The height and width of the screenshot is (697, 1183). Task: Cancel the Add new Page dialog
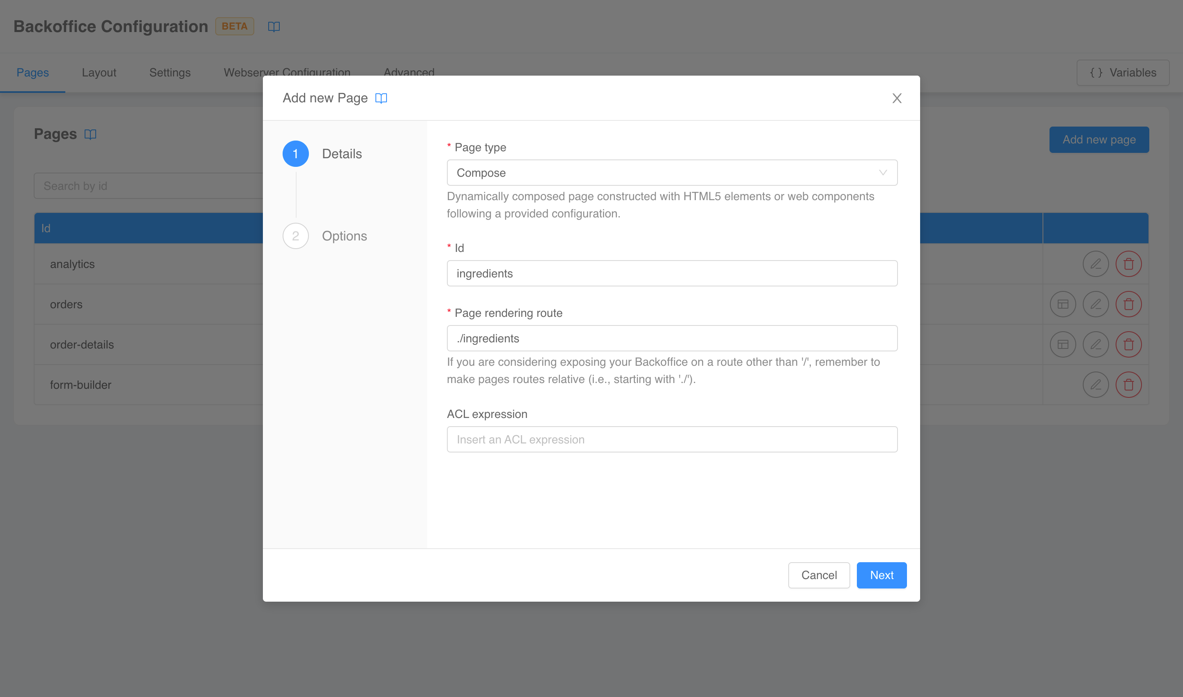tap(819, 575)
